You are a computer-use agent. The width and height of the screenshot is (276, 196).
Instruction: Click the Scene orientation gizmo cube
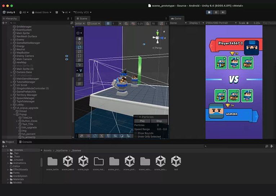[157, 38]
